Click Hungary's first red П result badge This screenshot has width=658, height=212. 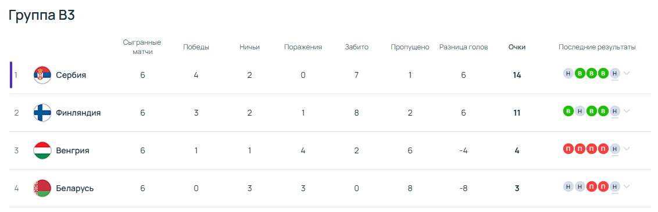tap(568, 149)
